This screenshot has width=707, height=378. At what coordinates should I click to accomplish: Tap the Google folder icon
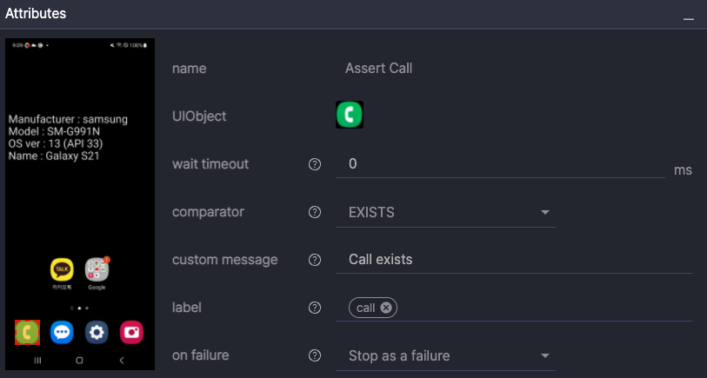point(97,269)
